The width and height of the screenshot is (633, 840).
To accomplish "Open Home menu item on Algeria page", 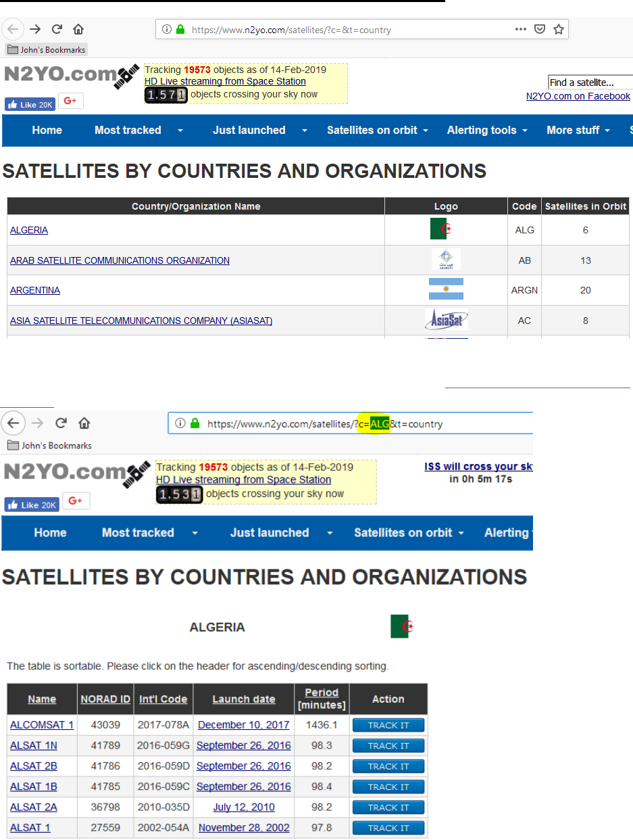I will click(x=50, y=532).
